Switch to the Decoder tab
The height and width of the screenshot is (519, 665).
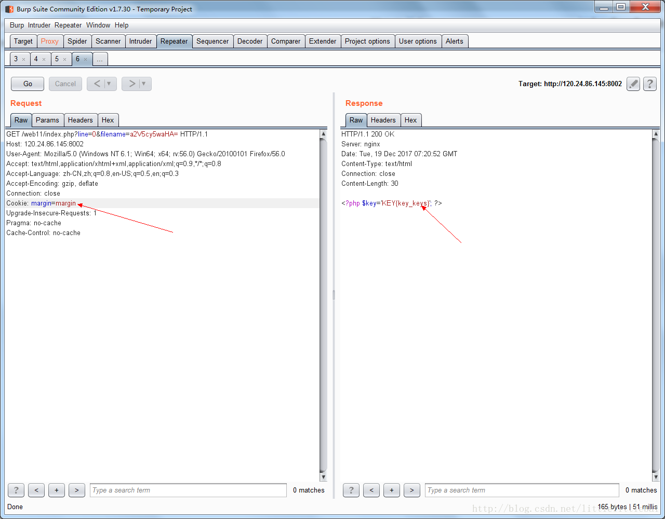click(x=250, y=42)
